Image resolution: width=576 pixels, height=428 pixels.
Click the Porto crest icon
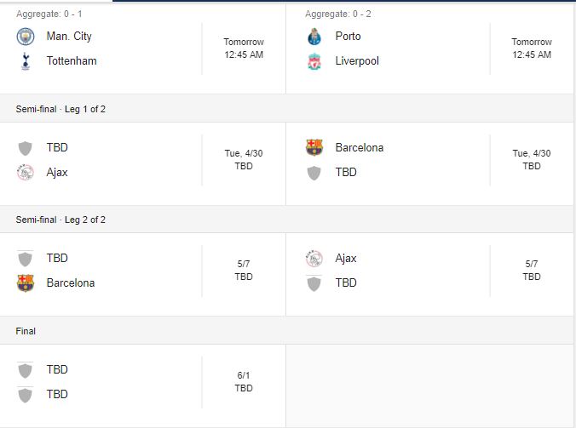point(314,37)
